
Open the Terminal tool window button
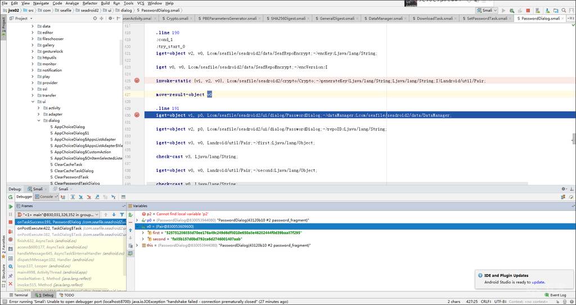[x=19, y=295]
